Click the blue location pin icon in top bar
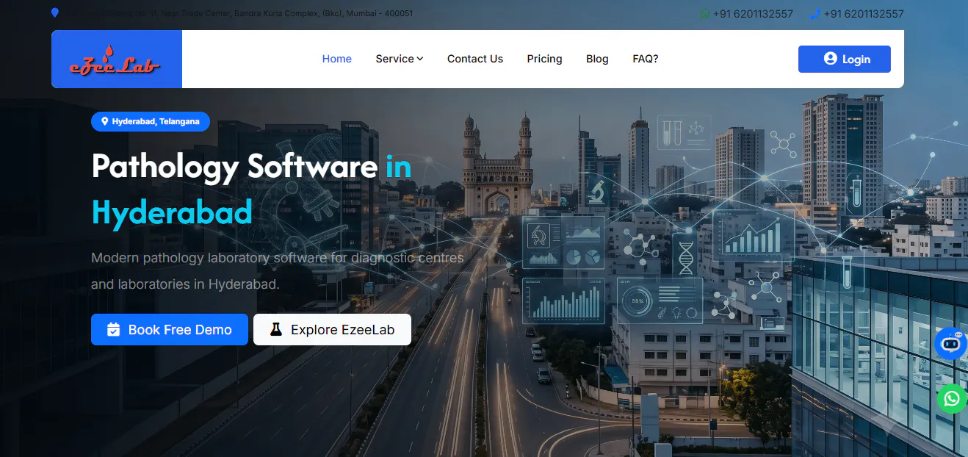The image size is (968, 457). (54, 12)
